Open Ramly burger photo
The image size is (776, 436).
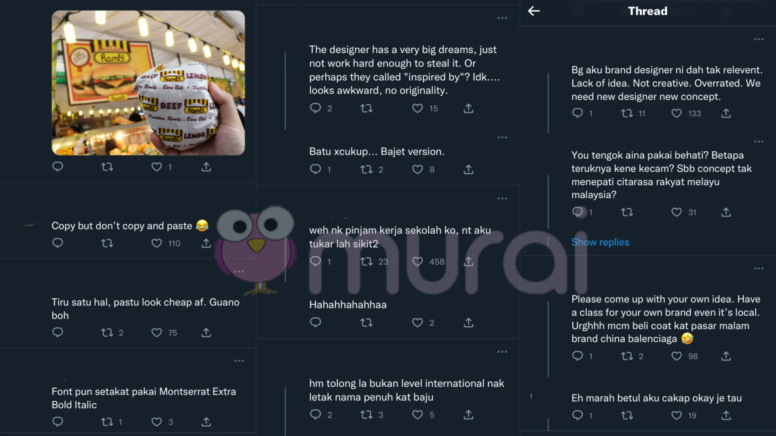coord(148,83)
